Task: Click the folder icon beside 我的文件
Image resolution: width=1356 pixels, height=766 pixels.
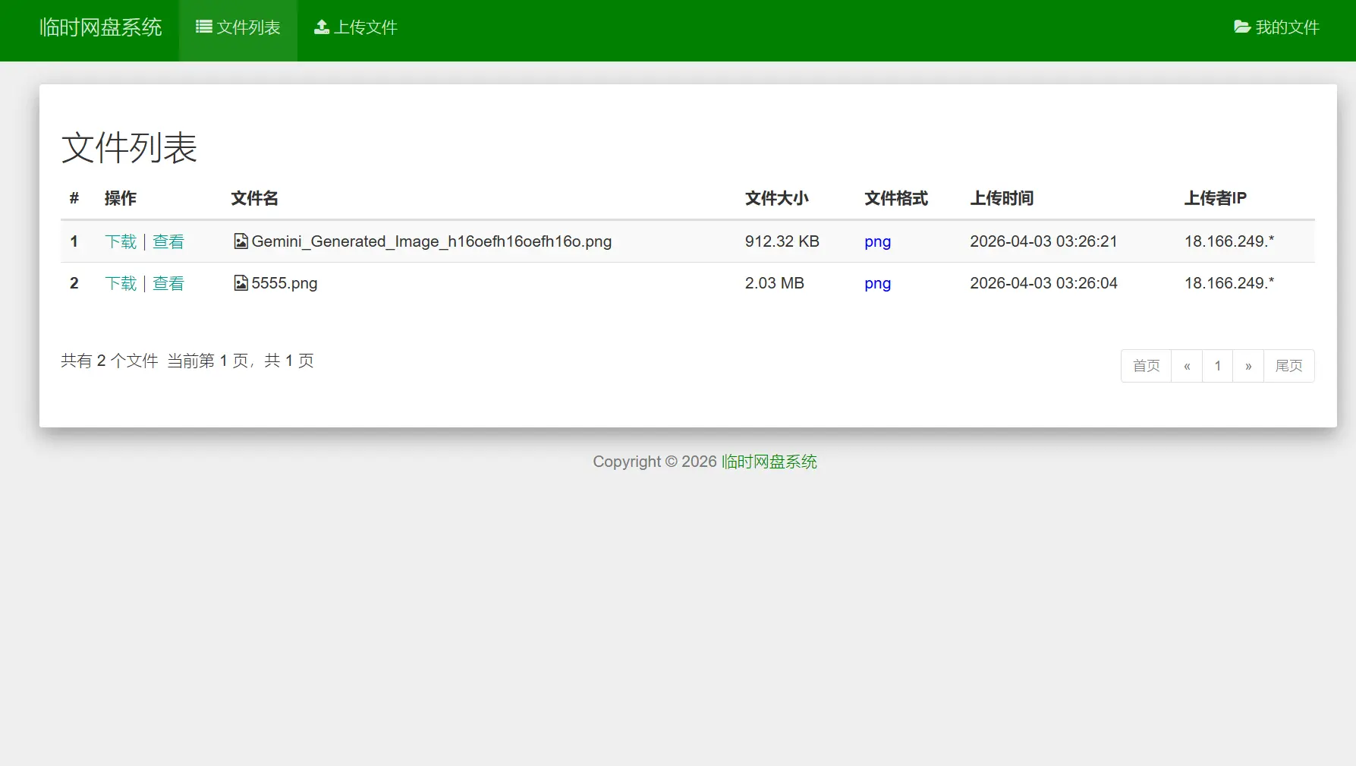Action: tap(1241, 26)
